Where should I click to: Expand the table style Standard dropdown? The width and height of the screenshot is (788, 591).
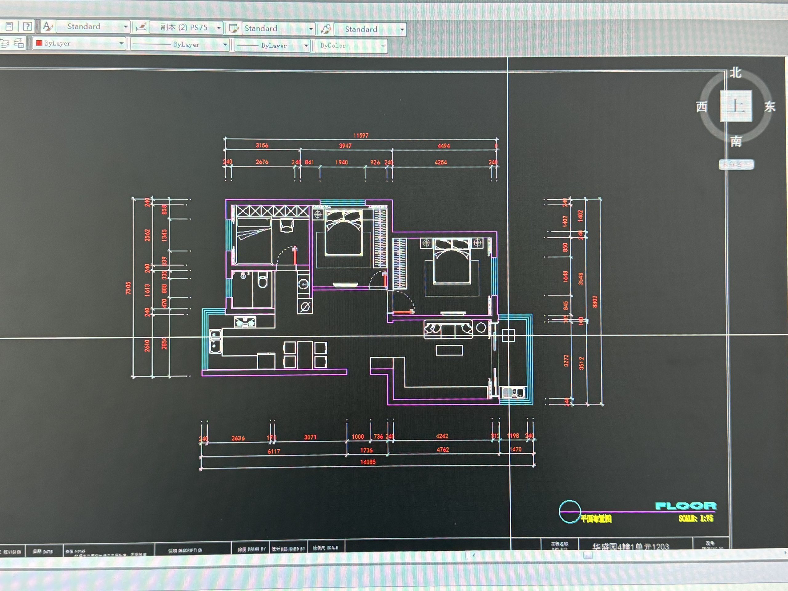pyautogui.click(x=311, y=29)
